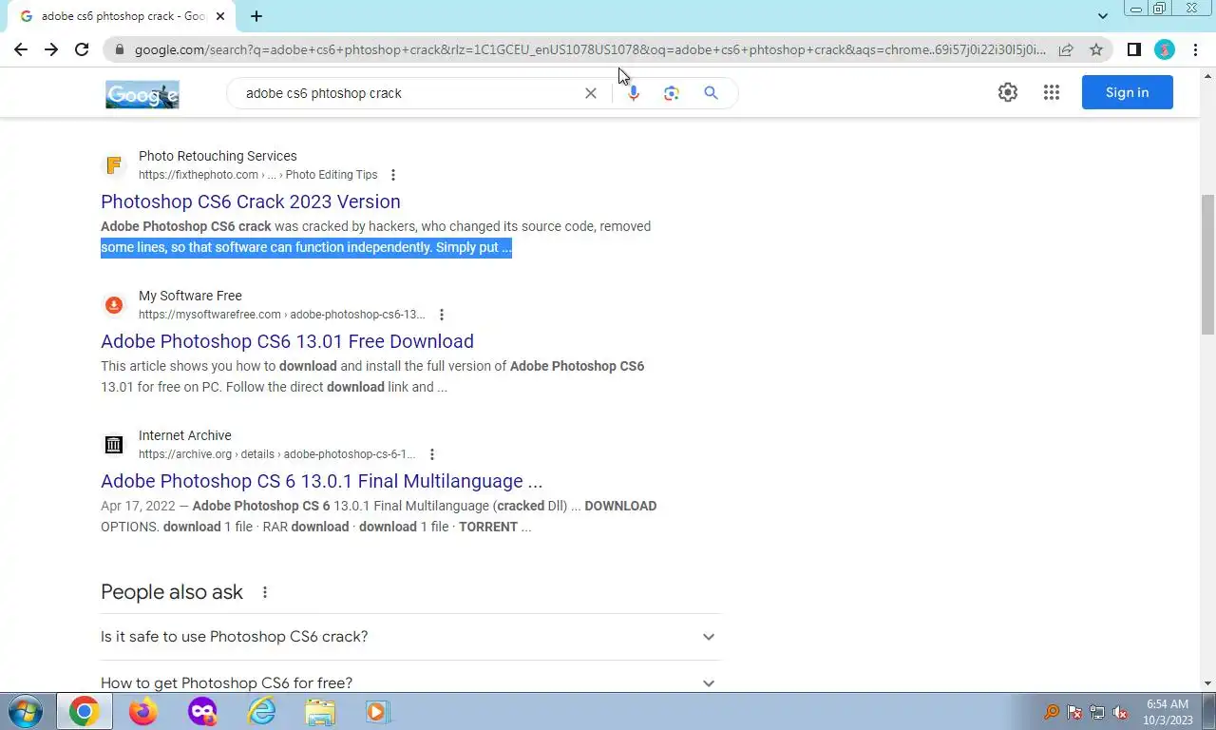1216x730 pixels.
Task: Click the 'My Software Free' site name
Action: coord(190,296)
